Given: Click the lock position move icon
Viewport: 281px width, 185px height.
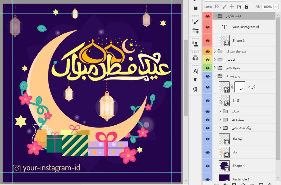Looking at the screenshot, I should [232, 7].
